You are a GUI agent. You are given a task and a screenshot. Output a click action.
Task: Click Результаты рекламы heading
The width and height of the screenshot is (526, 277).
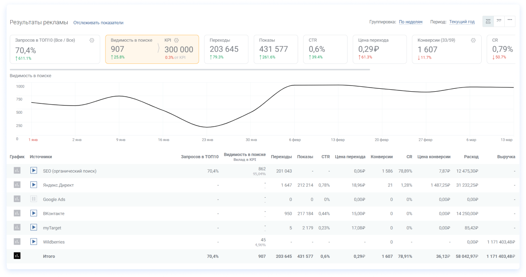[39, 23]
